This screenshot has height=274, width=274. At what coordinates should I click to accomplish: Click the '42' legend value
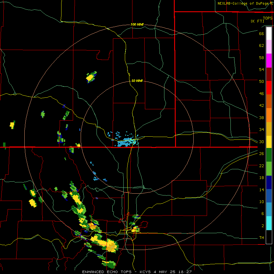pyautogui.click(x=262, y=106)
